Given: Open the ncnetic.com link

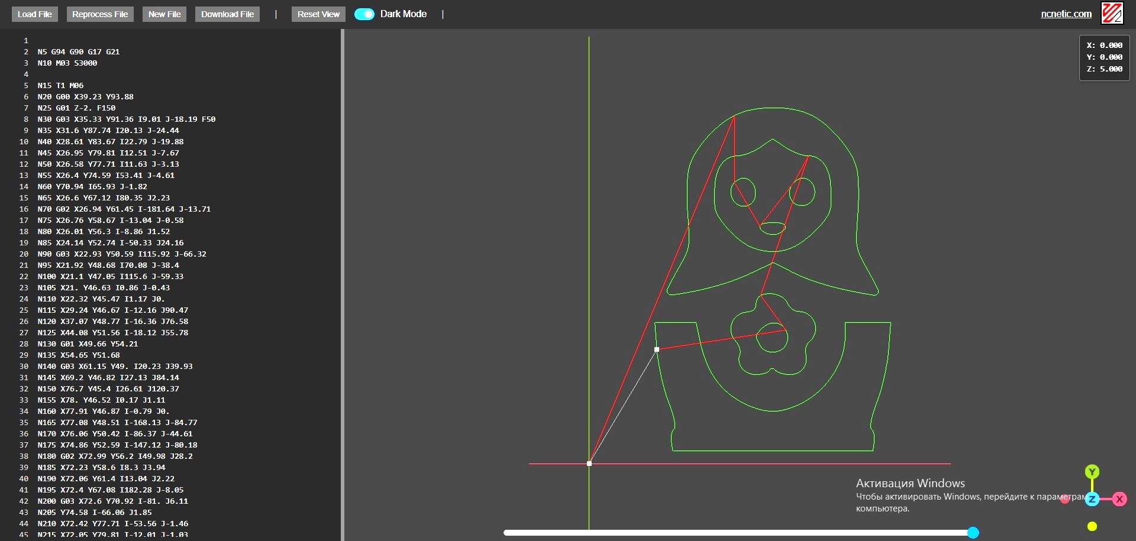Looking at the screenshot, I should coord(1066,14).
